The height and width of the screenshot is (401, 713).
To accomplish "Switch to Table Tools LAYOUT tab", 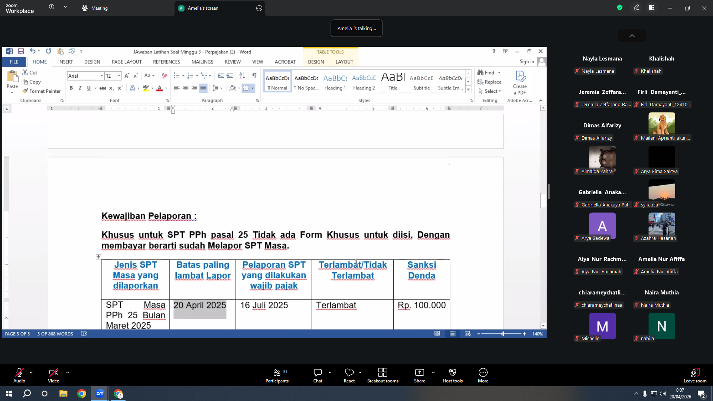I will [344, 62].
